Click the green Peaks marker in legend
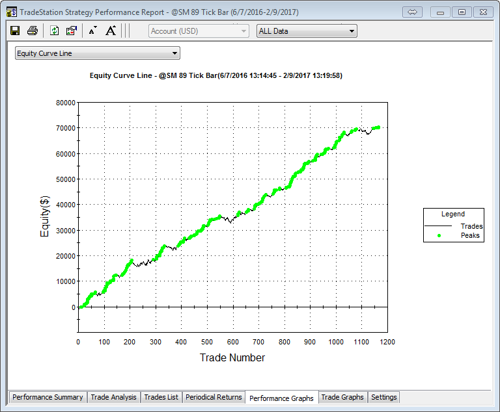This screenshot has height=412, width=500. (439, 235)
